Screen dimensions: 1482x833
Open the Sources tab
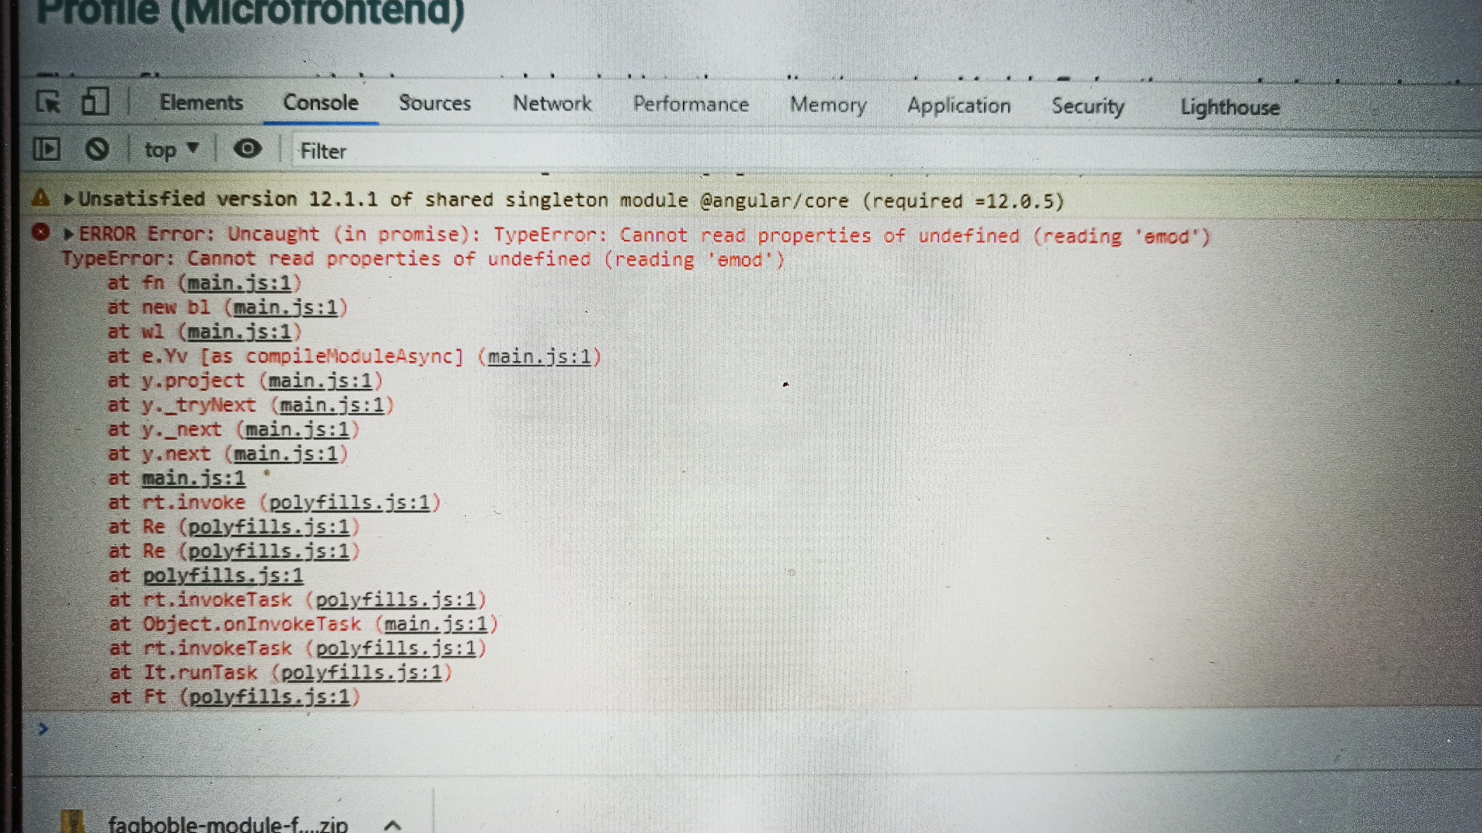coord(435,103)
